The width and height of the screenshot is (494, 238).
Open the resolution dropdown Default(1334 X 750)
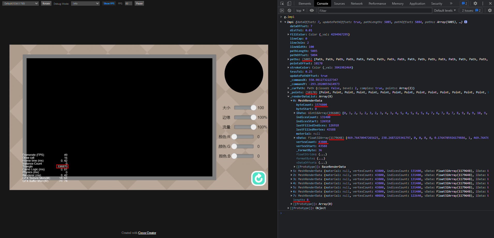coord(20,3)
